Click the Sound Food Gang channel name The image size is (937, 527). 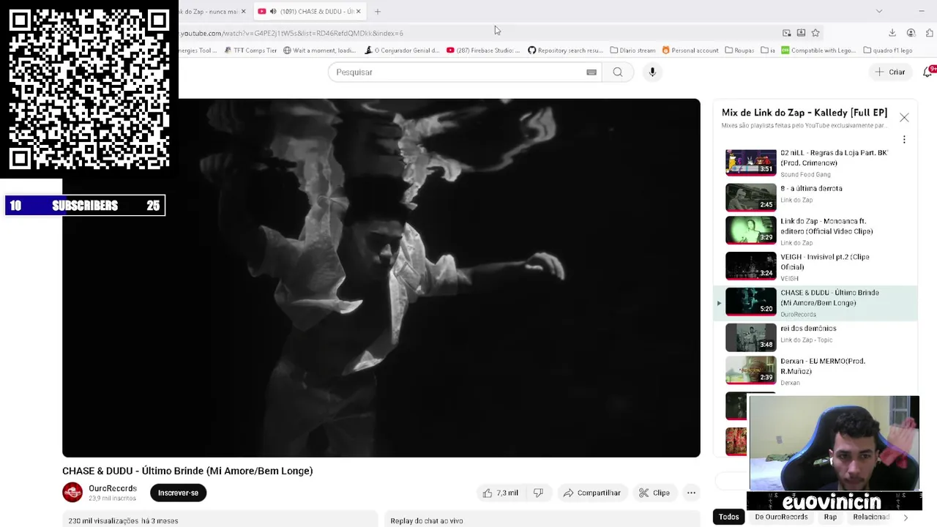pyautogui.click(x=805, y=174)
